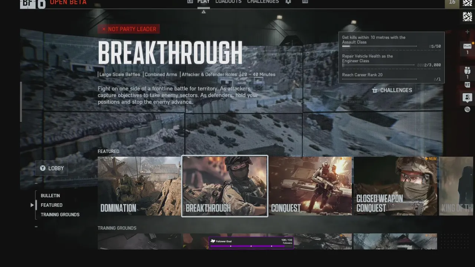
Task: Click the '126 / 130 Followers' counter
Action: (x=286, y=241)
